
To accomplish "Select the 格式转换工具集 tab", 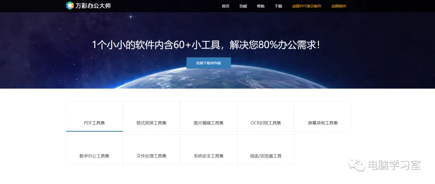I will point(151,116).
